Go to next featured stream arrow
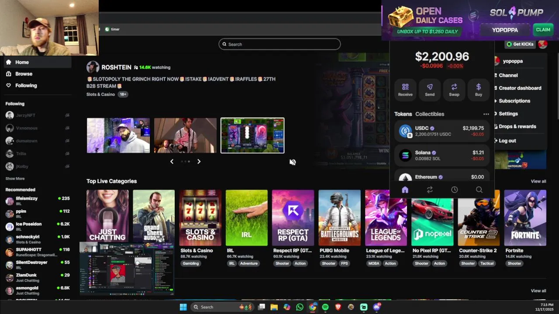The image size is (559, 314). [199, 161]
